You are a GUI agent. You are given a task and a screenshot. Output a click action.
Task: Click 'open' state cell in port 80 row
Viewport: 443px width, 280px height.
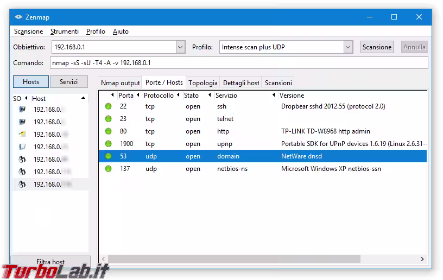193,131
